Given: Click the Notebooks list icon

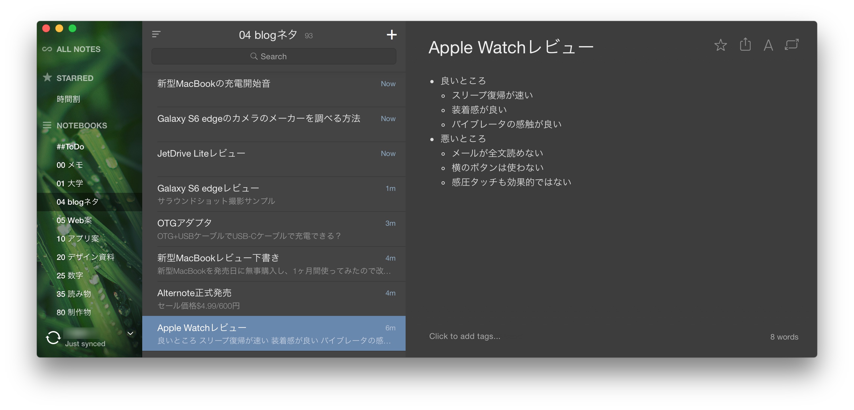Looking at the screenshot, I should point(47,125).
